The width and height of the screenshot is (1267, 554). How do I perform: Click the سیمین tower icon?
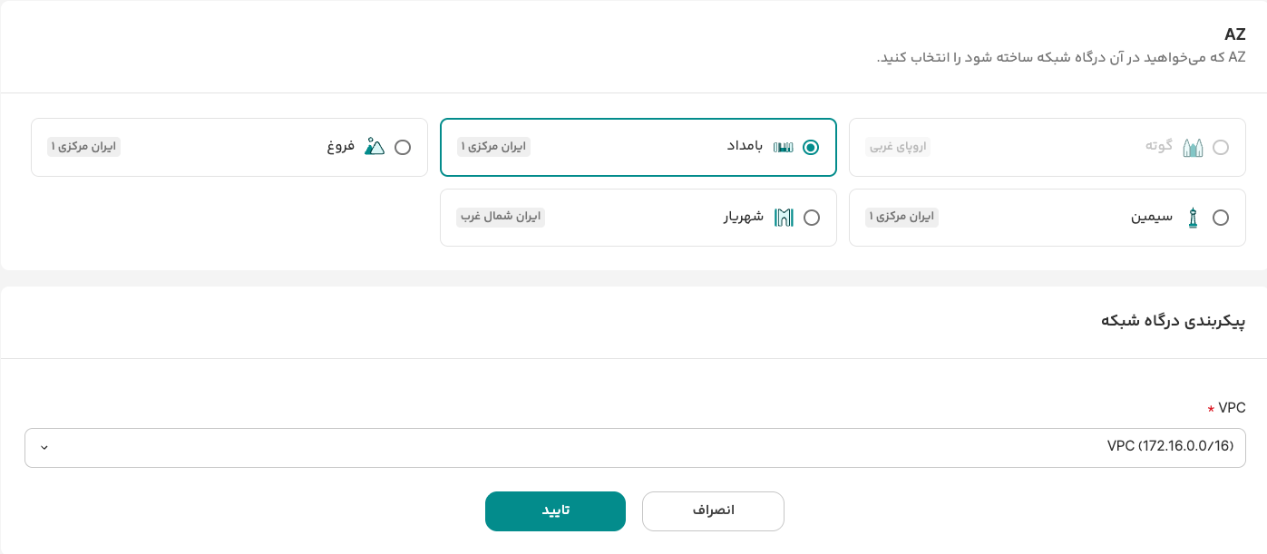coord(1193,218)
